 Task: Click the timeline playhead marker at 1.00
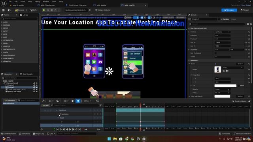pos(141,105)
